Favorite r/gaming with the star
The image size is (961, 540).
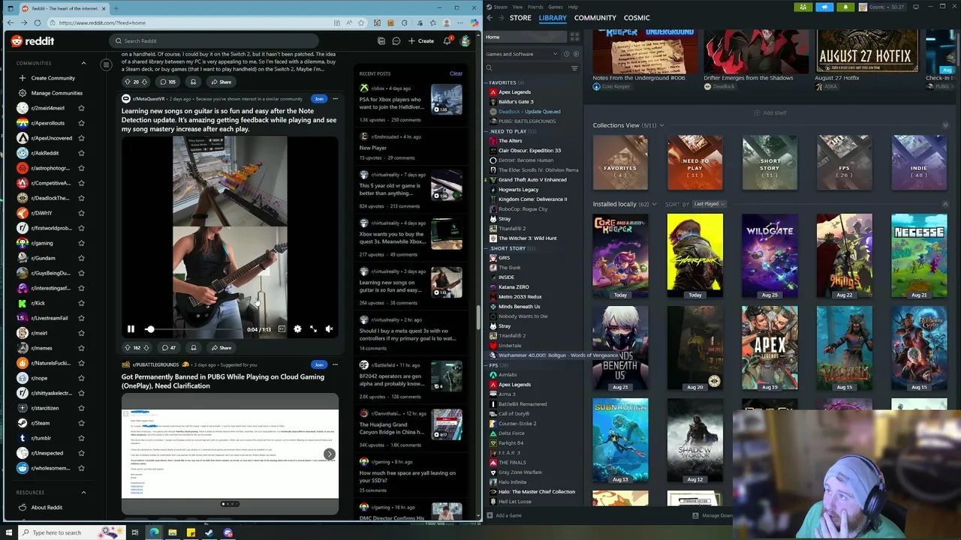[81, 243]
